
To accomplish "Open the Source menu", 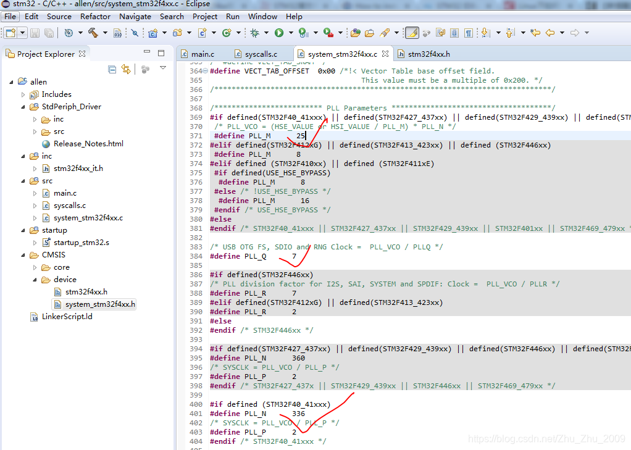I will [x=59, y=17].
